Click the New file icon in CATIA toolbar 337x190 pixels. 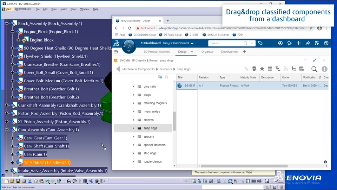coord(7,181)
